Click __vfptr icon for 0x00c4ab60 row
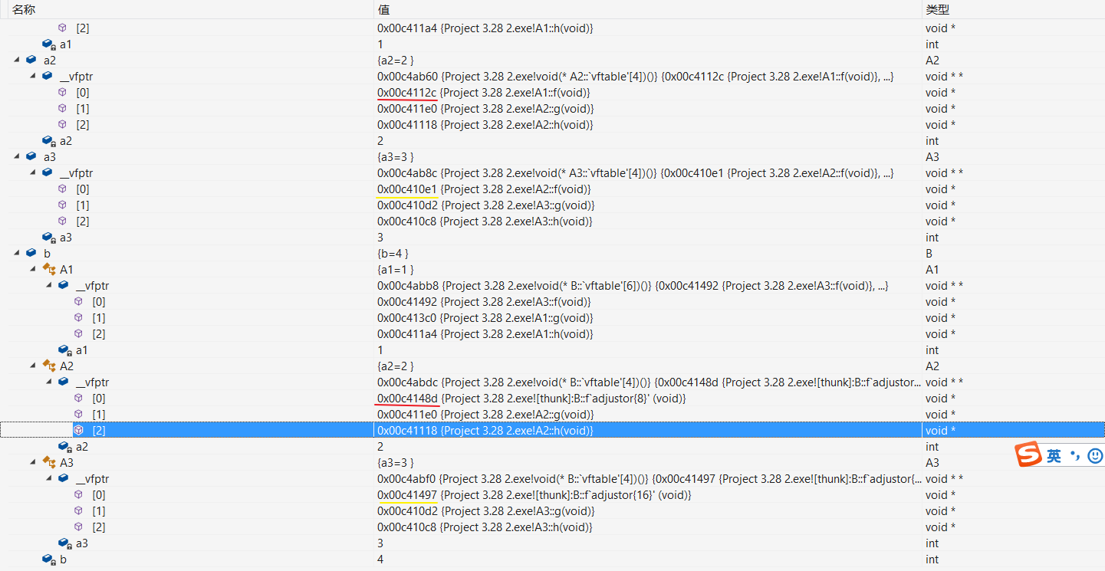 coord(47,76)
